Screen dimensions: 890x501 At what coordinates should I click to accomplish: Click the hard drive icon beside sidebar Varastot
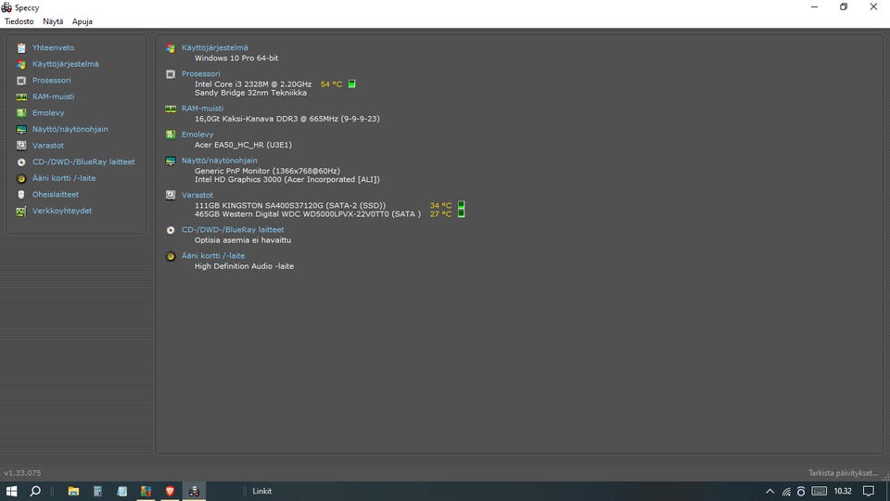21,146
